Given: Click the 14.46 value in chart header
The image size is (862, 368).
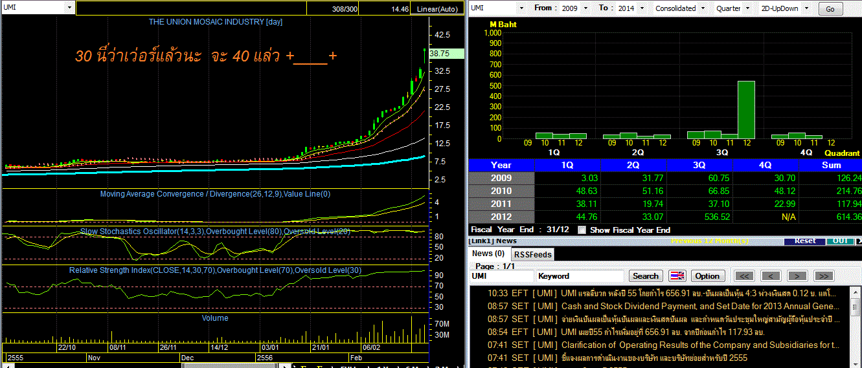Looking at the screenshot, I should click(x=400, y=9).
